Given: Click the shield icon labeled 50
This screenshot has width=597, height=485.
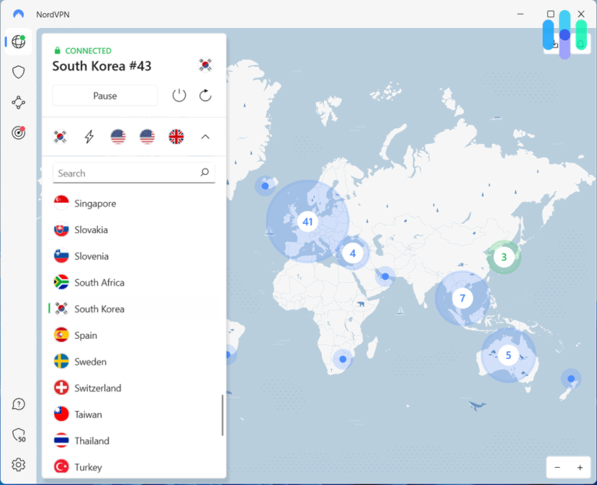Looking at the screenshot, I should coord(19,434).
